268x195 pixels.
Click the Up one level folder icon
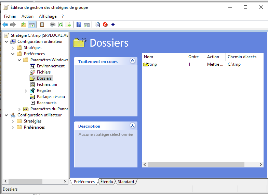click(x=23, y=25)
